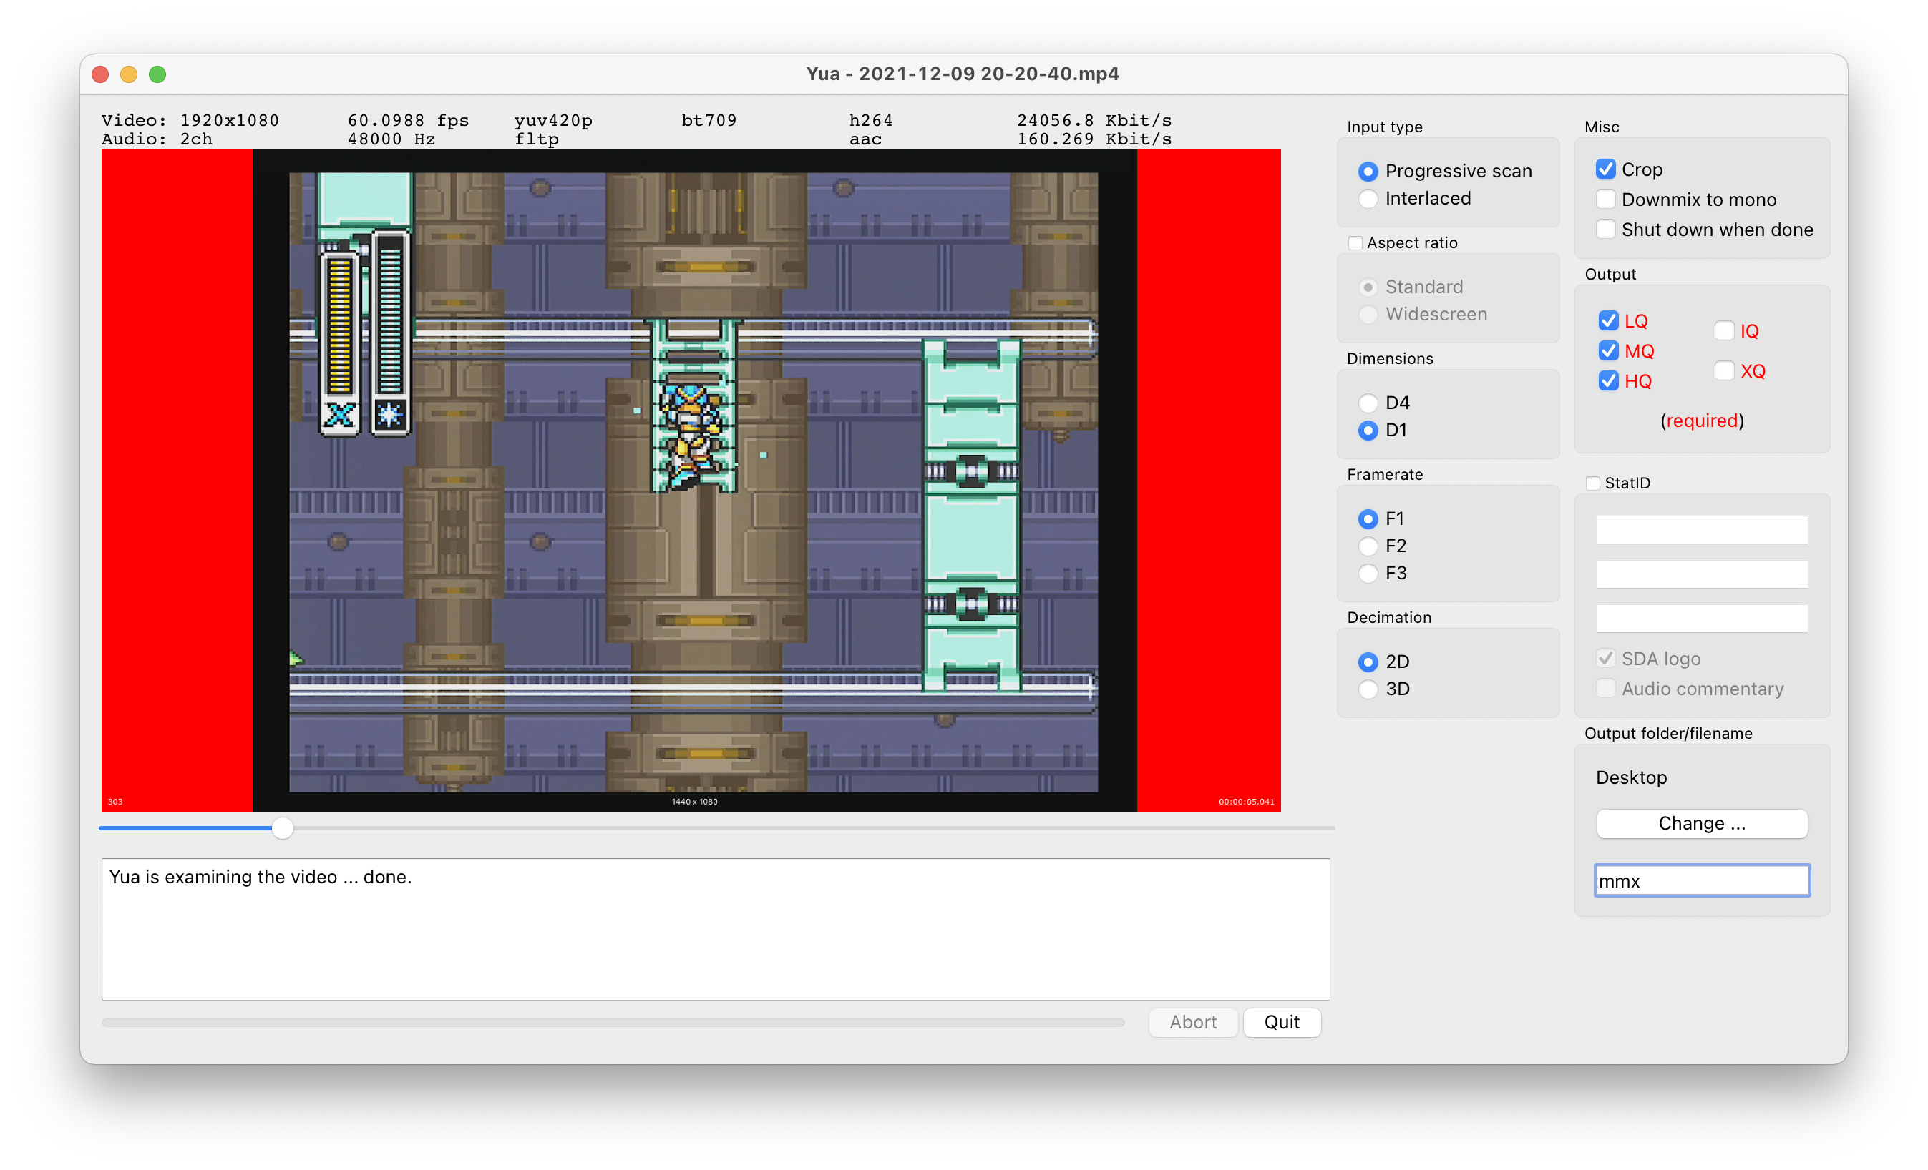Viewport: 1928px width, 1170px height.
Task: Check the IQ output quality
Action: point(1725,331)
